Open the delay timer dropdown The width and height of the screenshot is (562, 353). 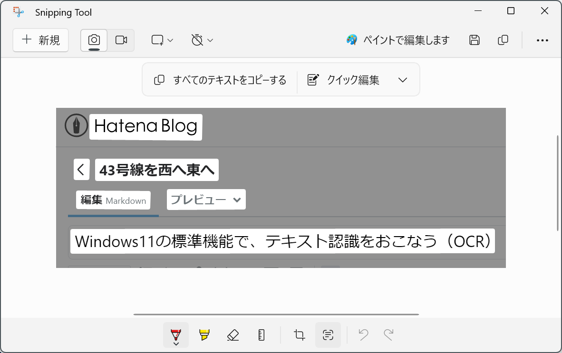tap(202, 40)
